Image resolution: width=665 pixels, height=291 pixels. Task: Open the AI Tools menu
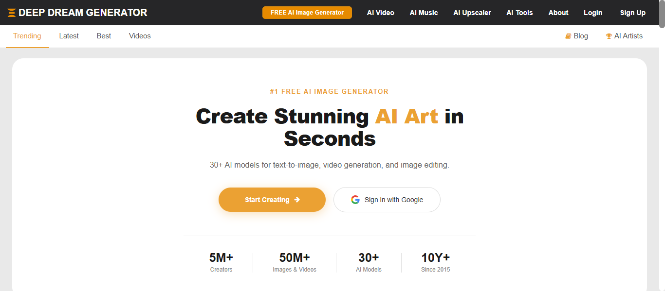pos(519,13)
